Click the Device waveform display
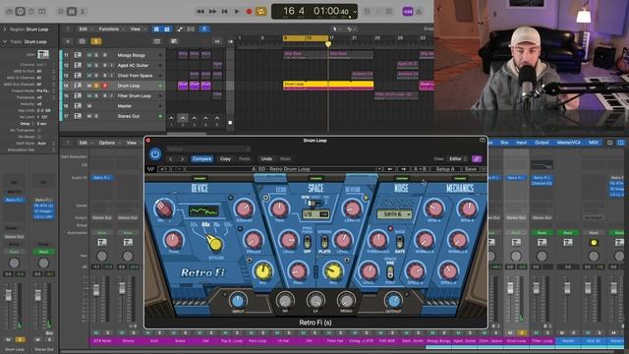The width and height of the screenshot is (629, 354). [x=203, y=210]
